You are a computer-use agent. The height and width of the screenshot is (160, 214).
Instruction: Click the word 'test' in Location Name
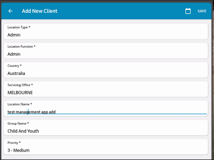pos(11,112)
